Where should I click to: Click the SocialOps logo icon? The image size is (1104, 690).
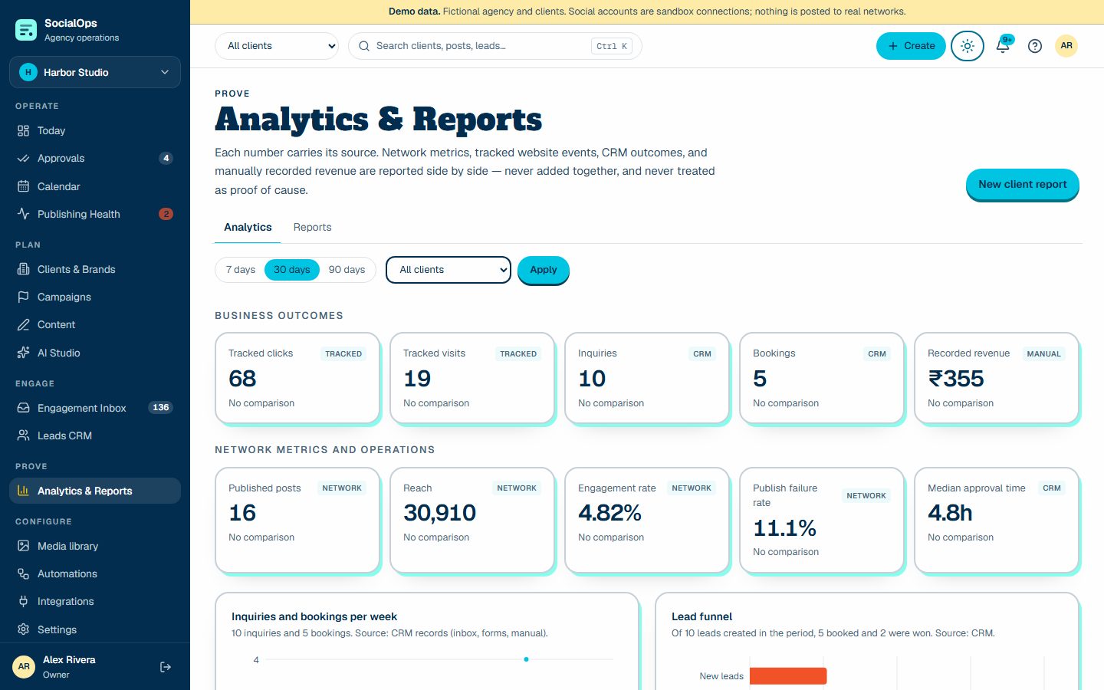[26, 30]
